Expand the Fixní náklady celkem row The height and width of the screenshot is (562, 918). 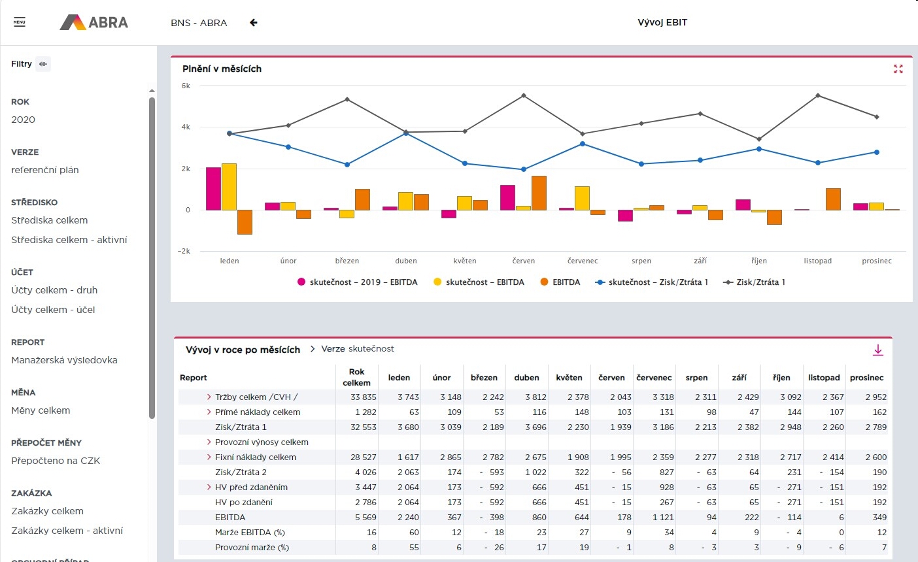click(x=209, y=457)
